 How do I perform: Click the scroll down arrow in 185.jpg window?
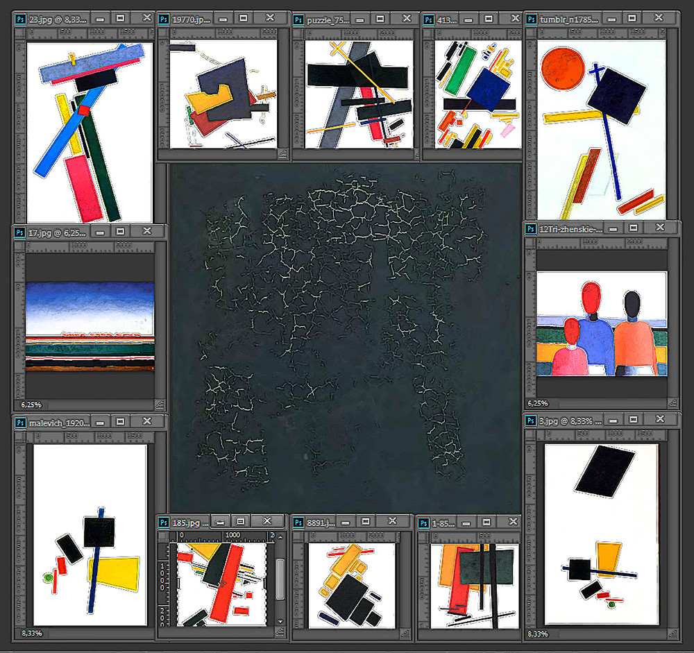pyautogui.click(x=280, y=622)
